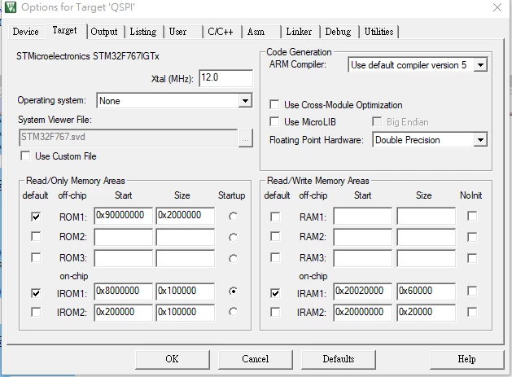Click the Keil uVision icon in title bar
Screen dimensions: 512x377
pos(10,7)
